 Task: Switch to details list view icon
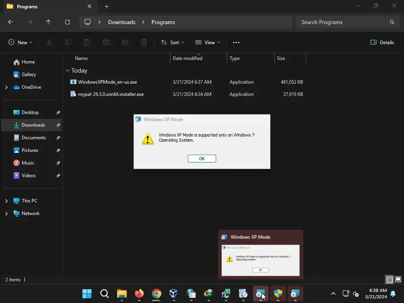point(389,279)
